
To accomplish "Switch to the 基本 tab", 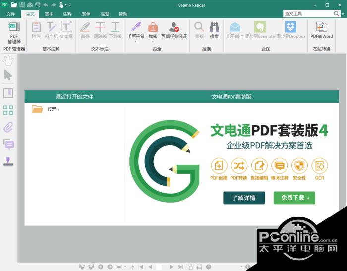I will 49,14.
